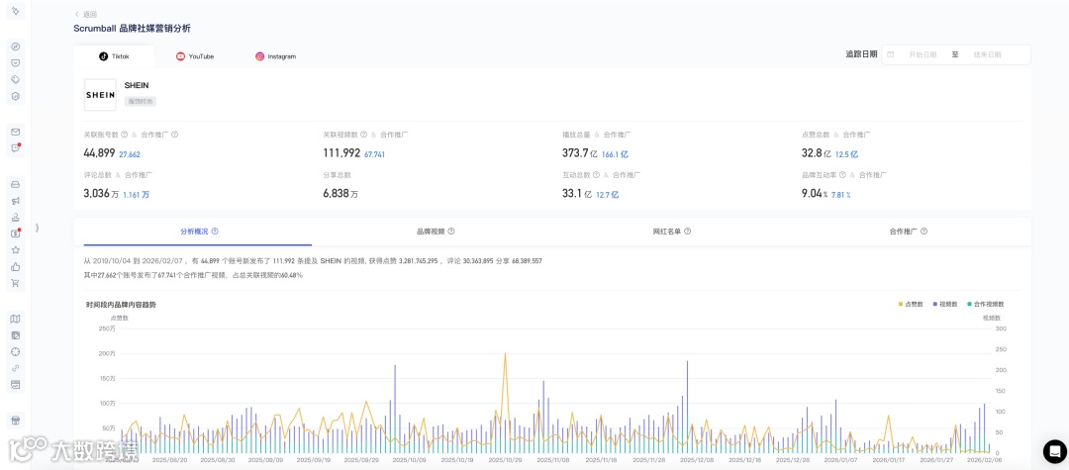Click the price tag icon in sidebar

pyautogui.click(x=15, y=79)
